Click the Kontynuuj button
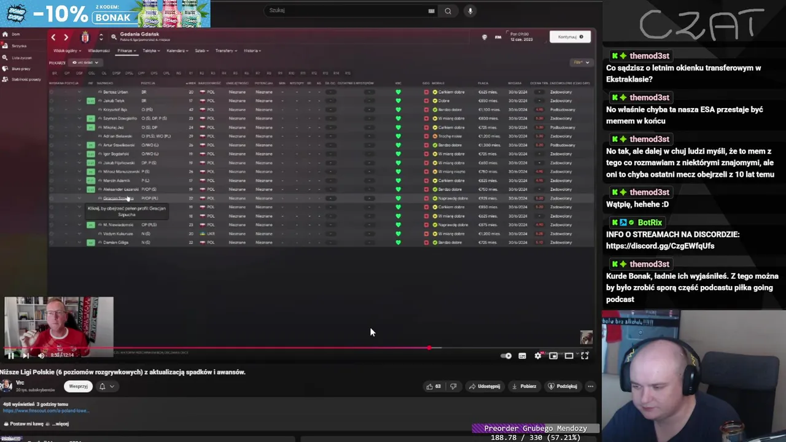Image resolution: width=786 pixels, height=442 pixels. (x=570, y=37)
